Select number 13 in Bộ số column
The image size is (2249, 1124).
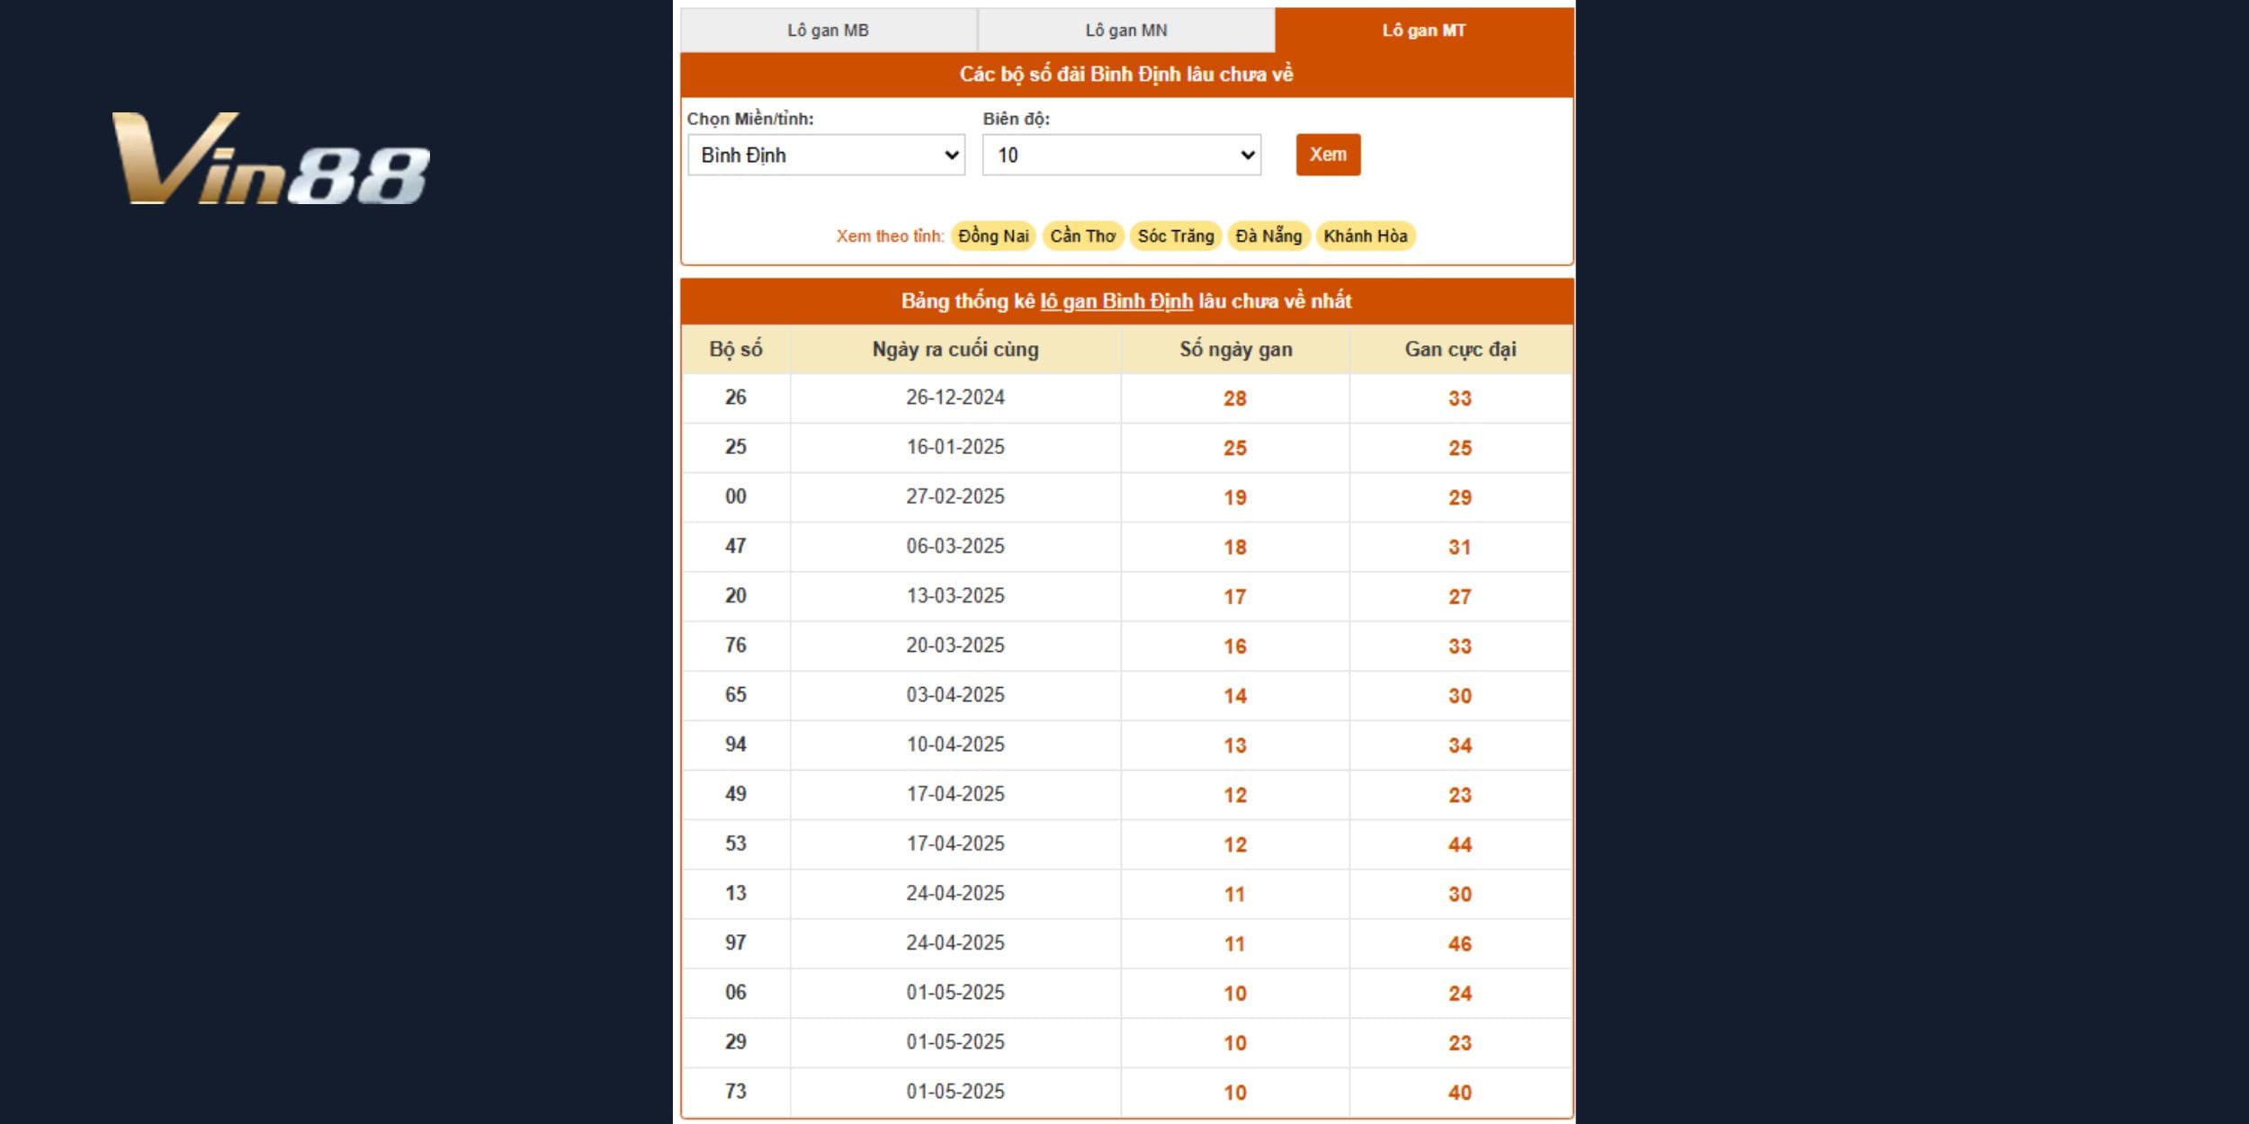pos(736,893)
